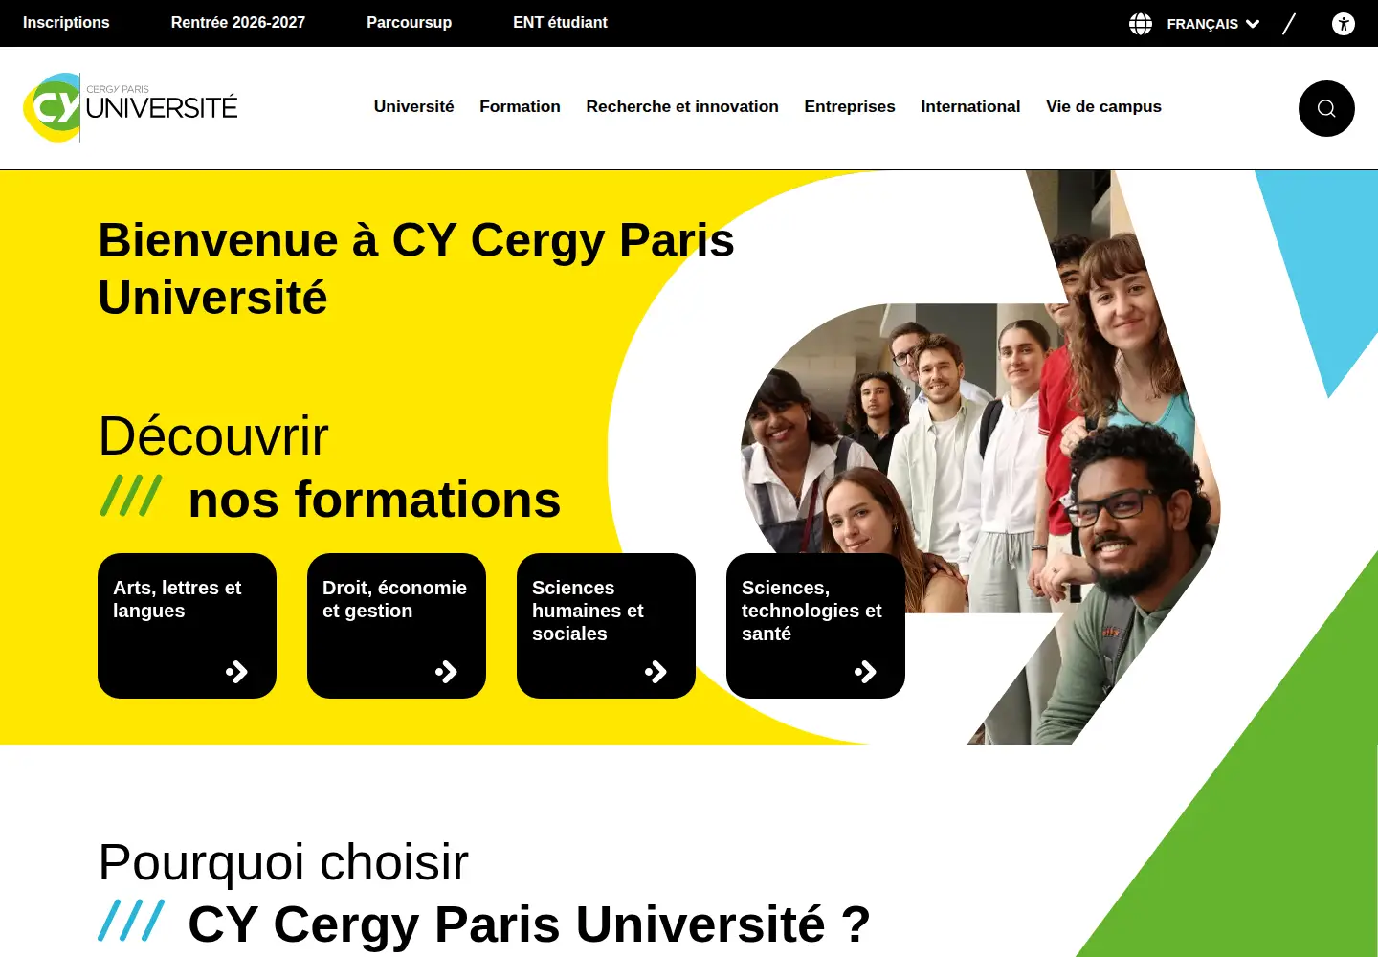This screenshot has height=957, width=1378.
Task: Select the Droit, économie et gestion card
Action: point(396,626)
